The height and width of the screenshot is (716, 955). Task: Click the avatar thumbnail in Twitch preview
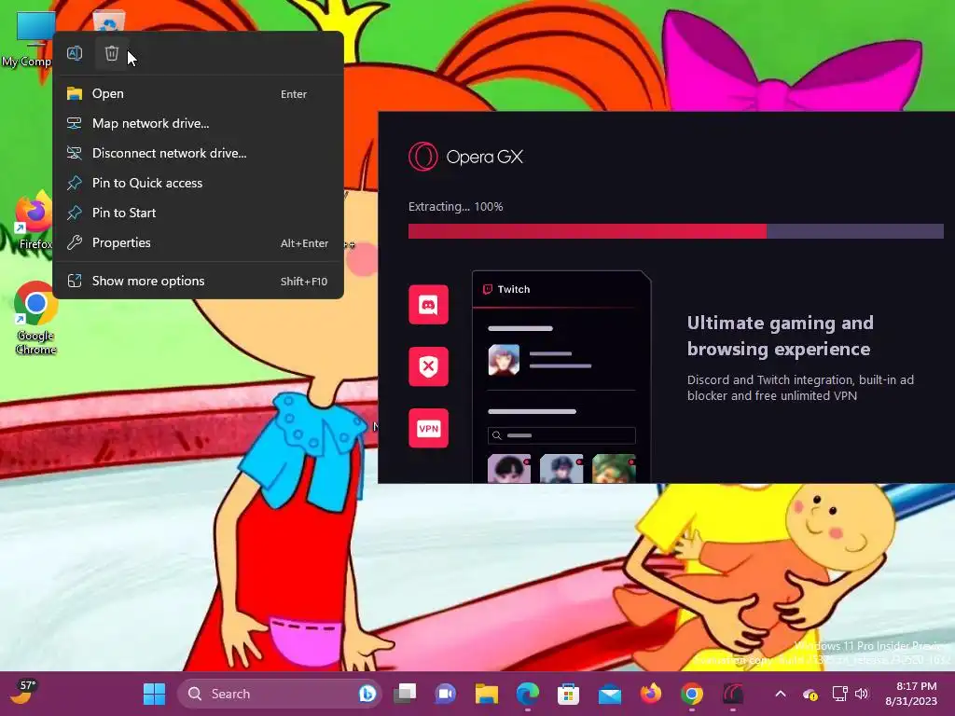pos(504,359)
